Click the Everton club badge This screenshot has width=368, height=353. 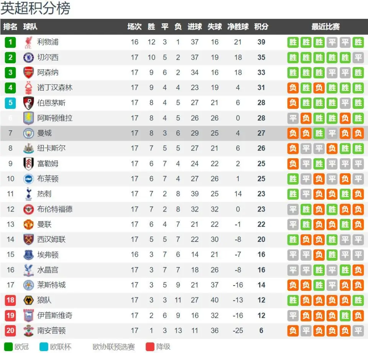(x=29, y=254)
